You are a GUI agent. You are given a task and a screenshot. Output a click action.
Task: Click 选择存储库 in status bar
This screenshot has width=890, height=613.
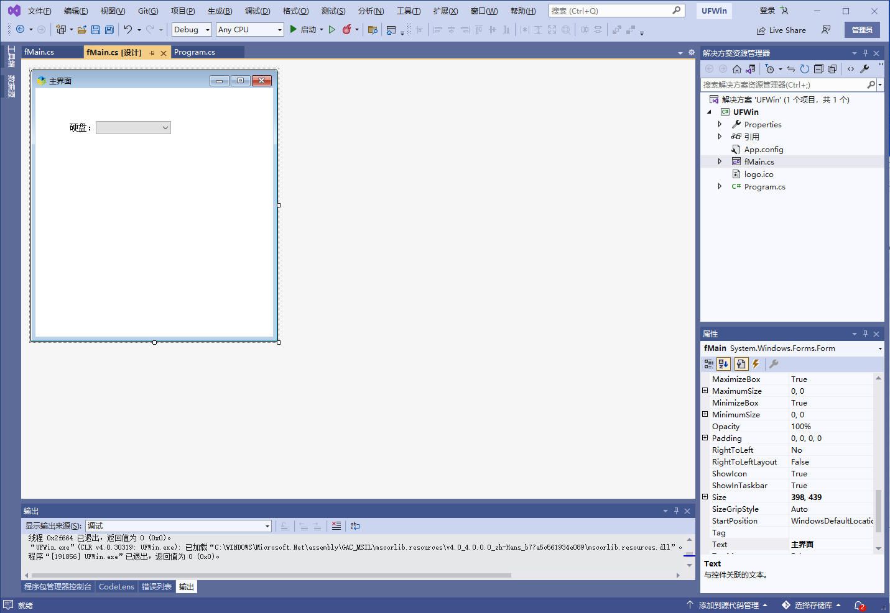pyautogui.click(x=812, y=605)
